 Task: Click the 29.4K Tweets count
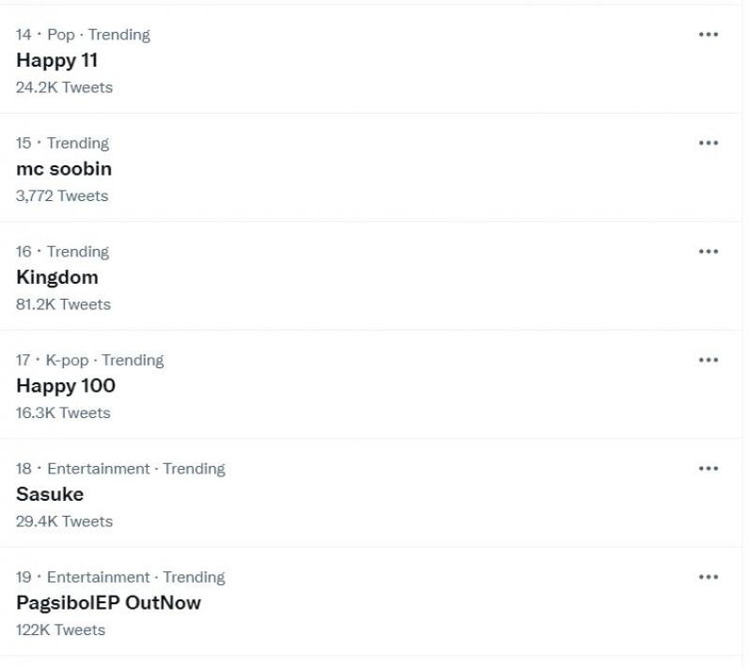[x=64, y=521]
